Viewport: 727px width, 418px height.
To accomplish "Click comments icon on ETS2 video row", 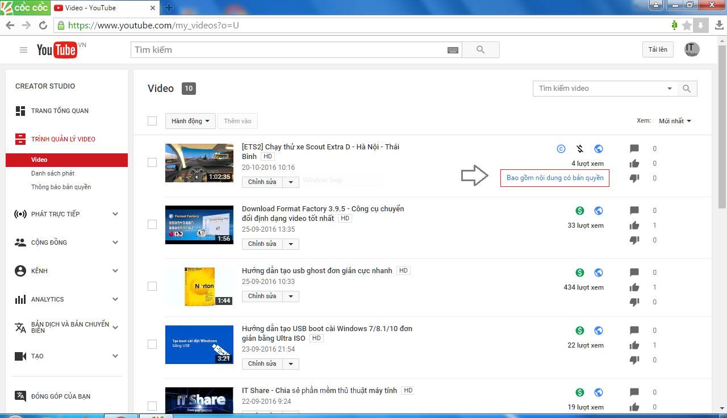I will coord(634,149).
